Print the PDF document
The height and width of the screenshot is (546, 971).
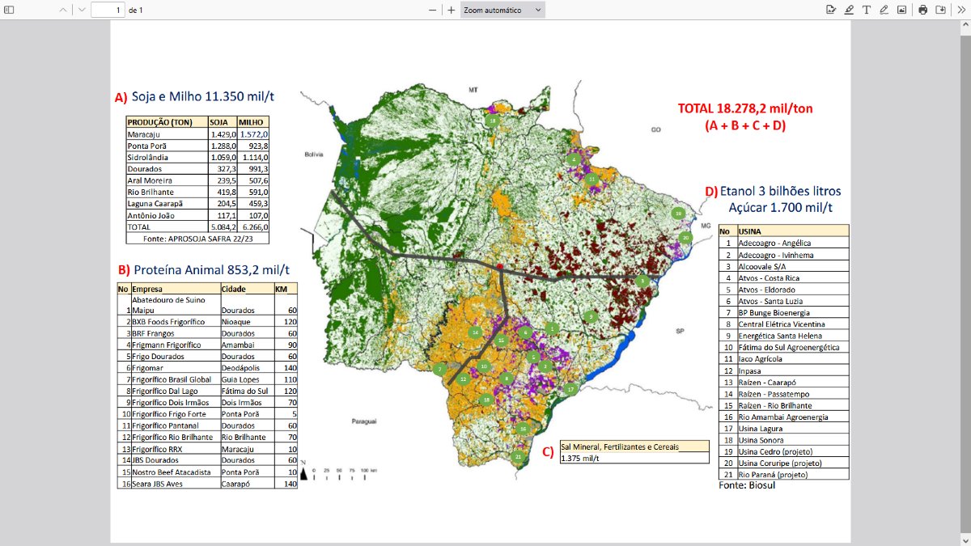[x=923, y=10]
